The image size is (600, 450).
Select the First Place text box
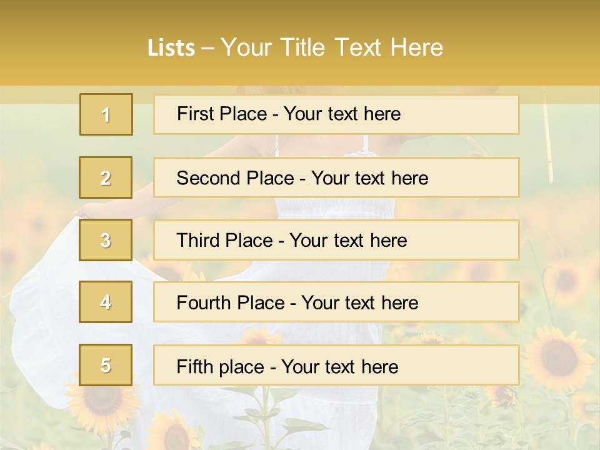click(336, 114)
